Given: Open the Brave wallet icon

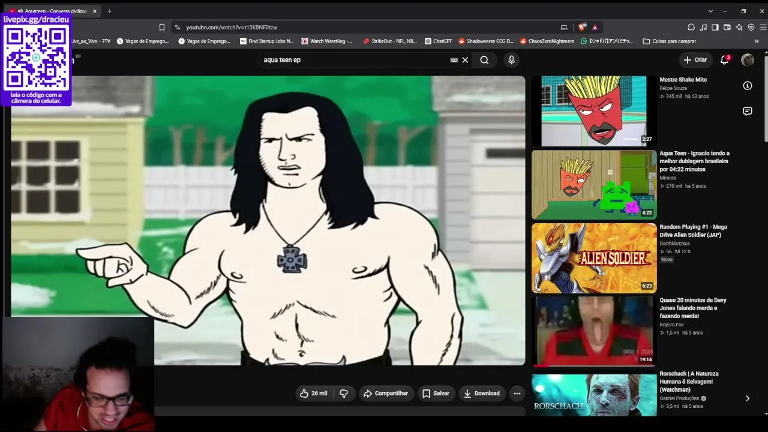Looking at the screenshot, I should tap(727, 27).
